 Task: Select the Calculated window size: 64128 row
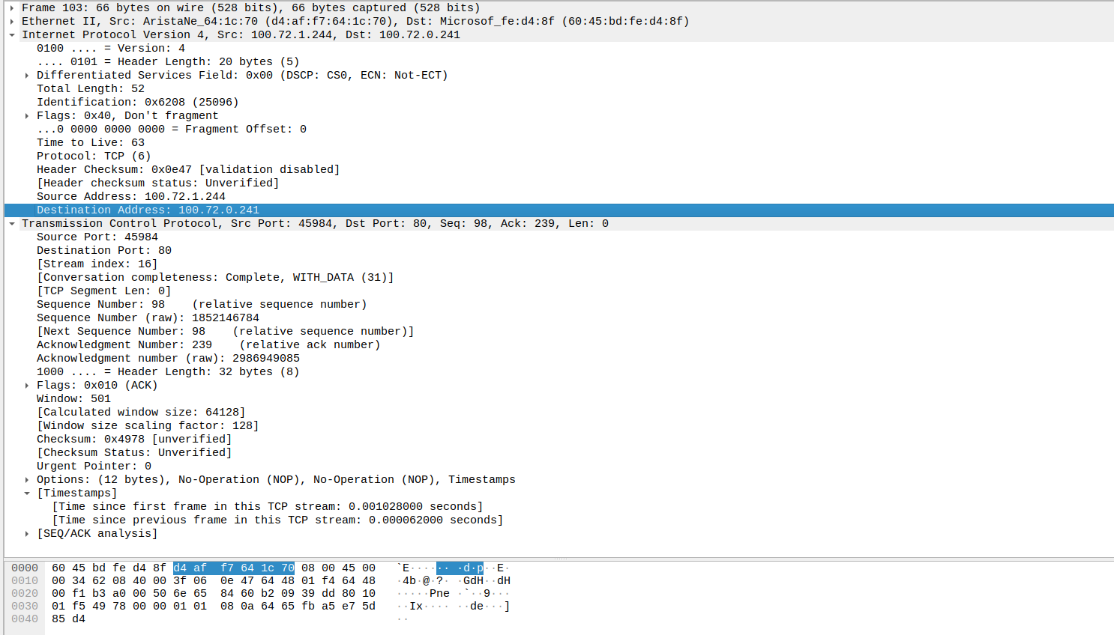pyautogui.click(x=559, y=412)
